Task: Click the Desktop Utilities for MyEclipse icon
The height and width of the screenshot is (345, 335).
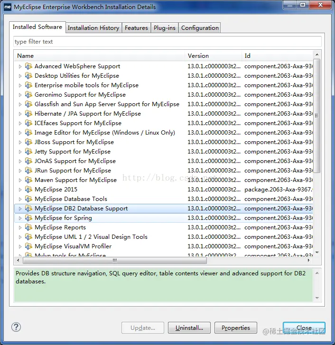Action: tap(28, 76)
